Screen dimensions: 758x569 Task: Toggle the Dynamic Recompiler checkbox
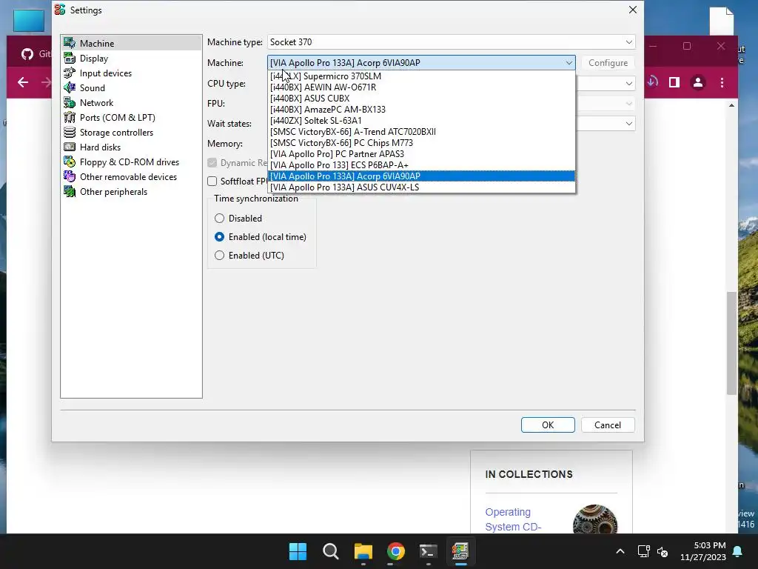(212, 162)
